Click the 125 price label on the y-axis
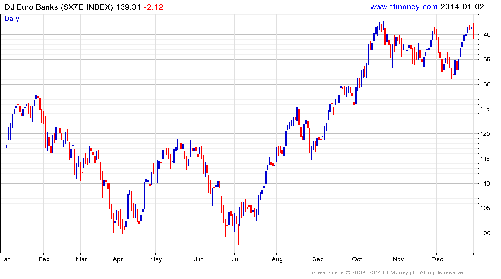The height and width of the screenshot is (279, 501). pos(485,109)
